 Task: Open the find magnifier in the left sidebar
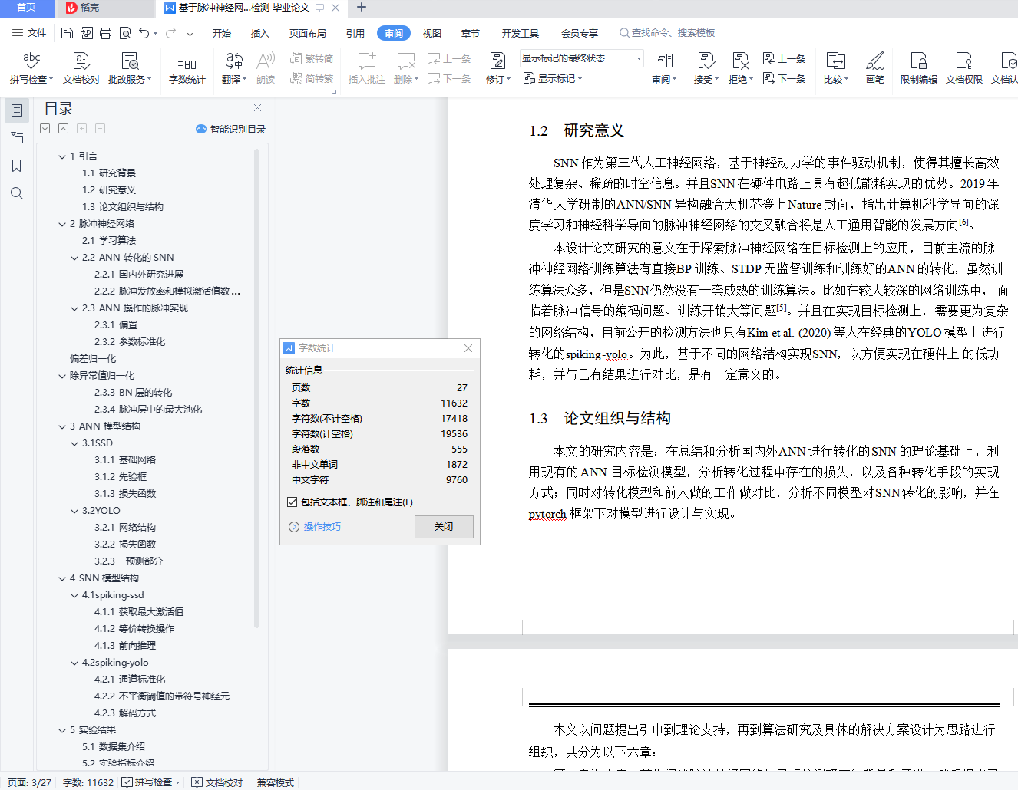point(17,193)
